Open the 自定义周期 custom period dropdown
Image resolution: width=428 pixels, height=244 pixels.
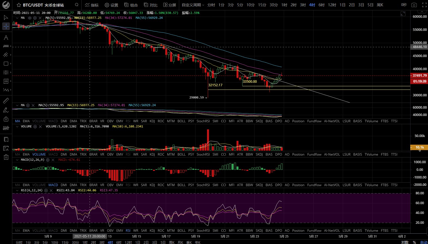(193, 5)
